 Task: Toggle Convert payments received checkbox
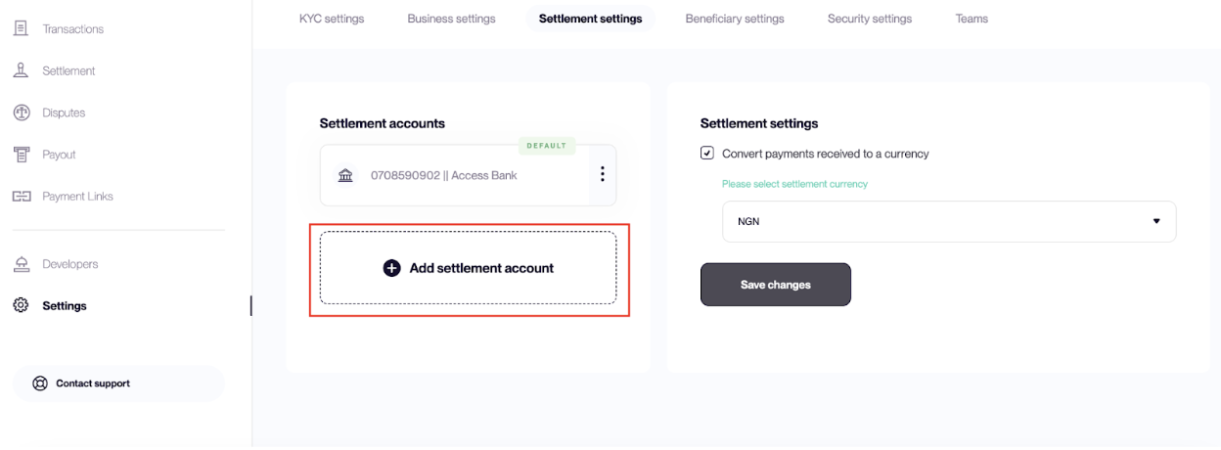pos(707,154)
